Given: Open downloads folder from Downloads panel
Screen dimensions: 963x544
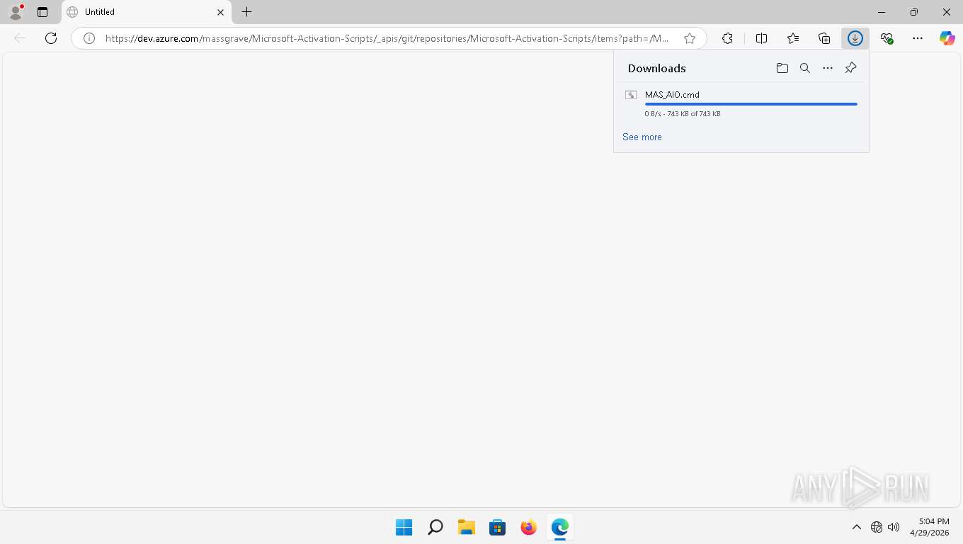Looking at the screenshot, I should tap(782, 68).
